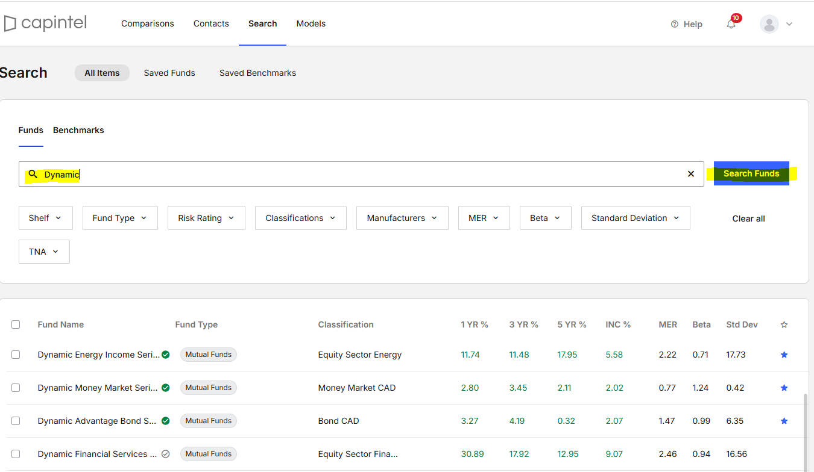This screenshot has width=814, height=472.
Task: Click in the fund search input field
Action: click(x=361, y=174)
